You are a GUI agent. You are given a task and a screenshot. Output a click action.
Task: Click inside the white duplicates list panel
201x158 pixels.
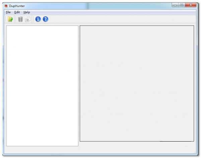42,86
